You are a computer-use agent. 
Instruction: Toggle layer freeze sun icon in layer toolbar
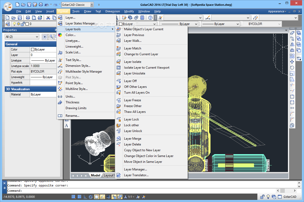click(x=18, y=24)
